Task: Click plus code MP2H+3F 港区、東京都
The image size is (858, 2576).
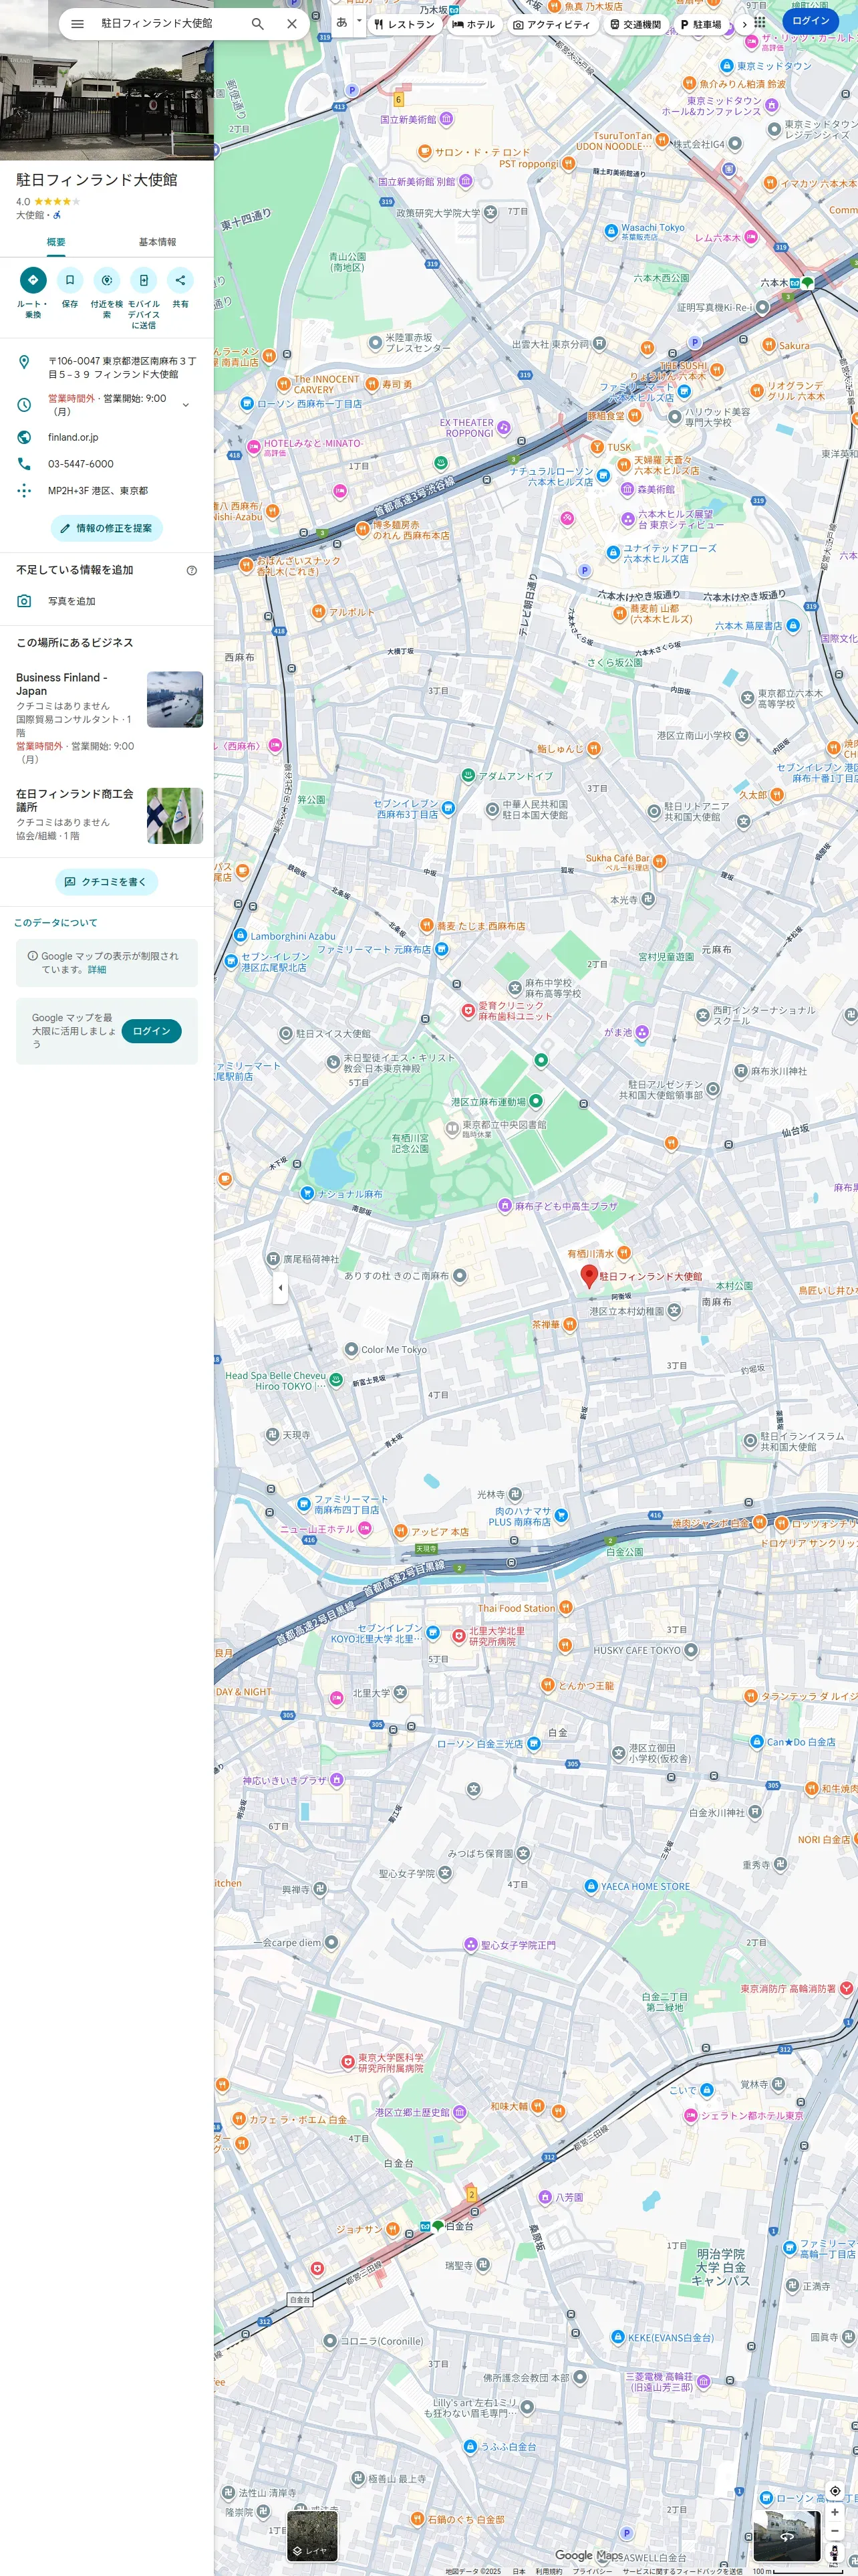Action: [x=98, y=491]
